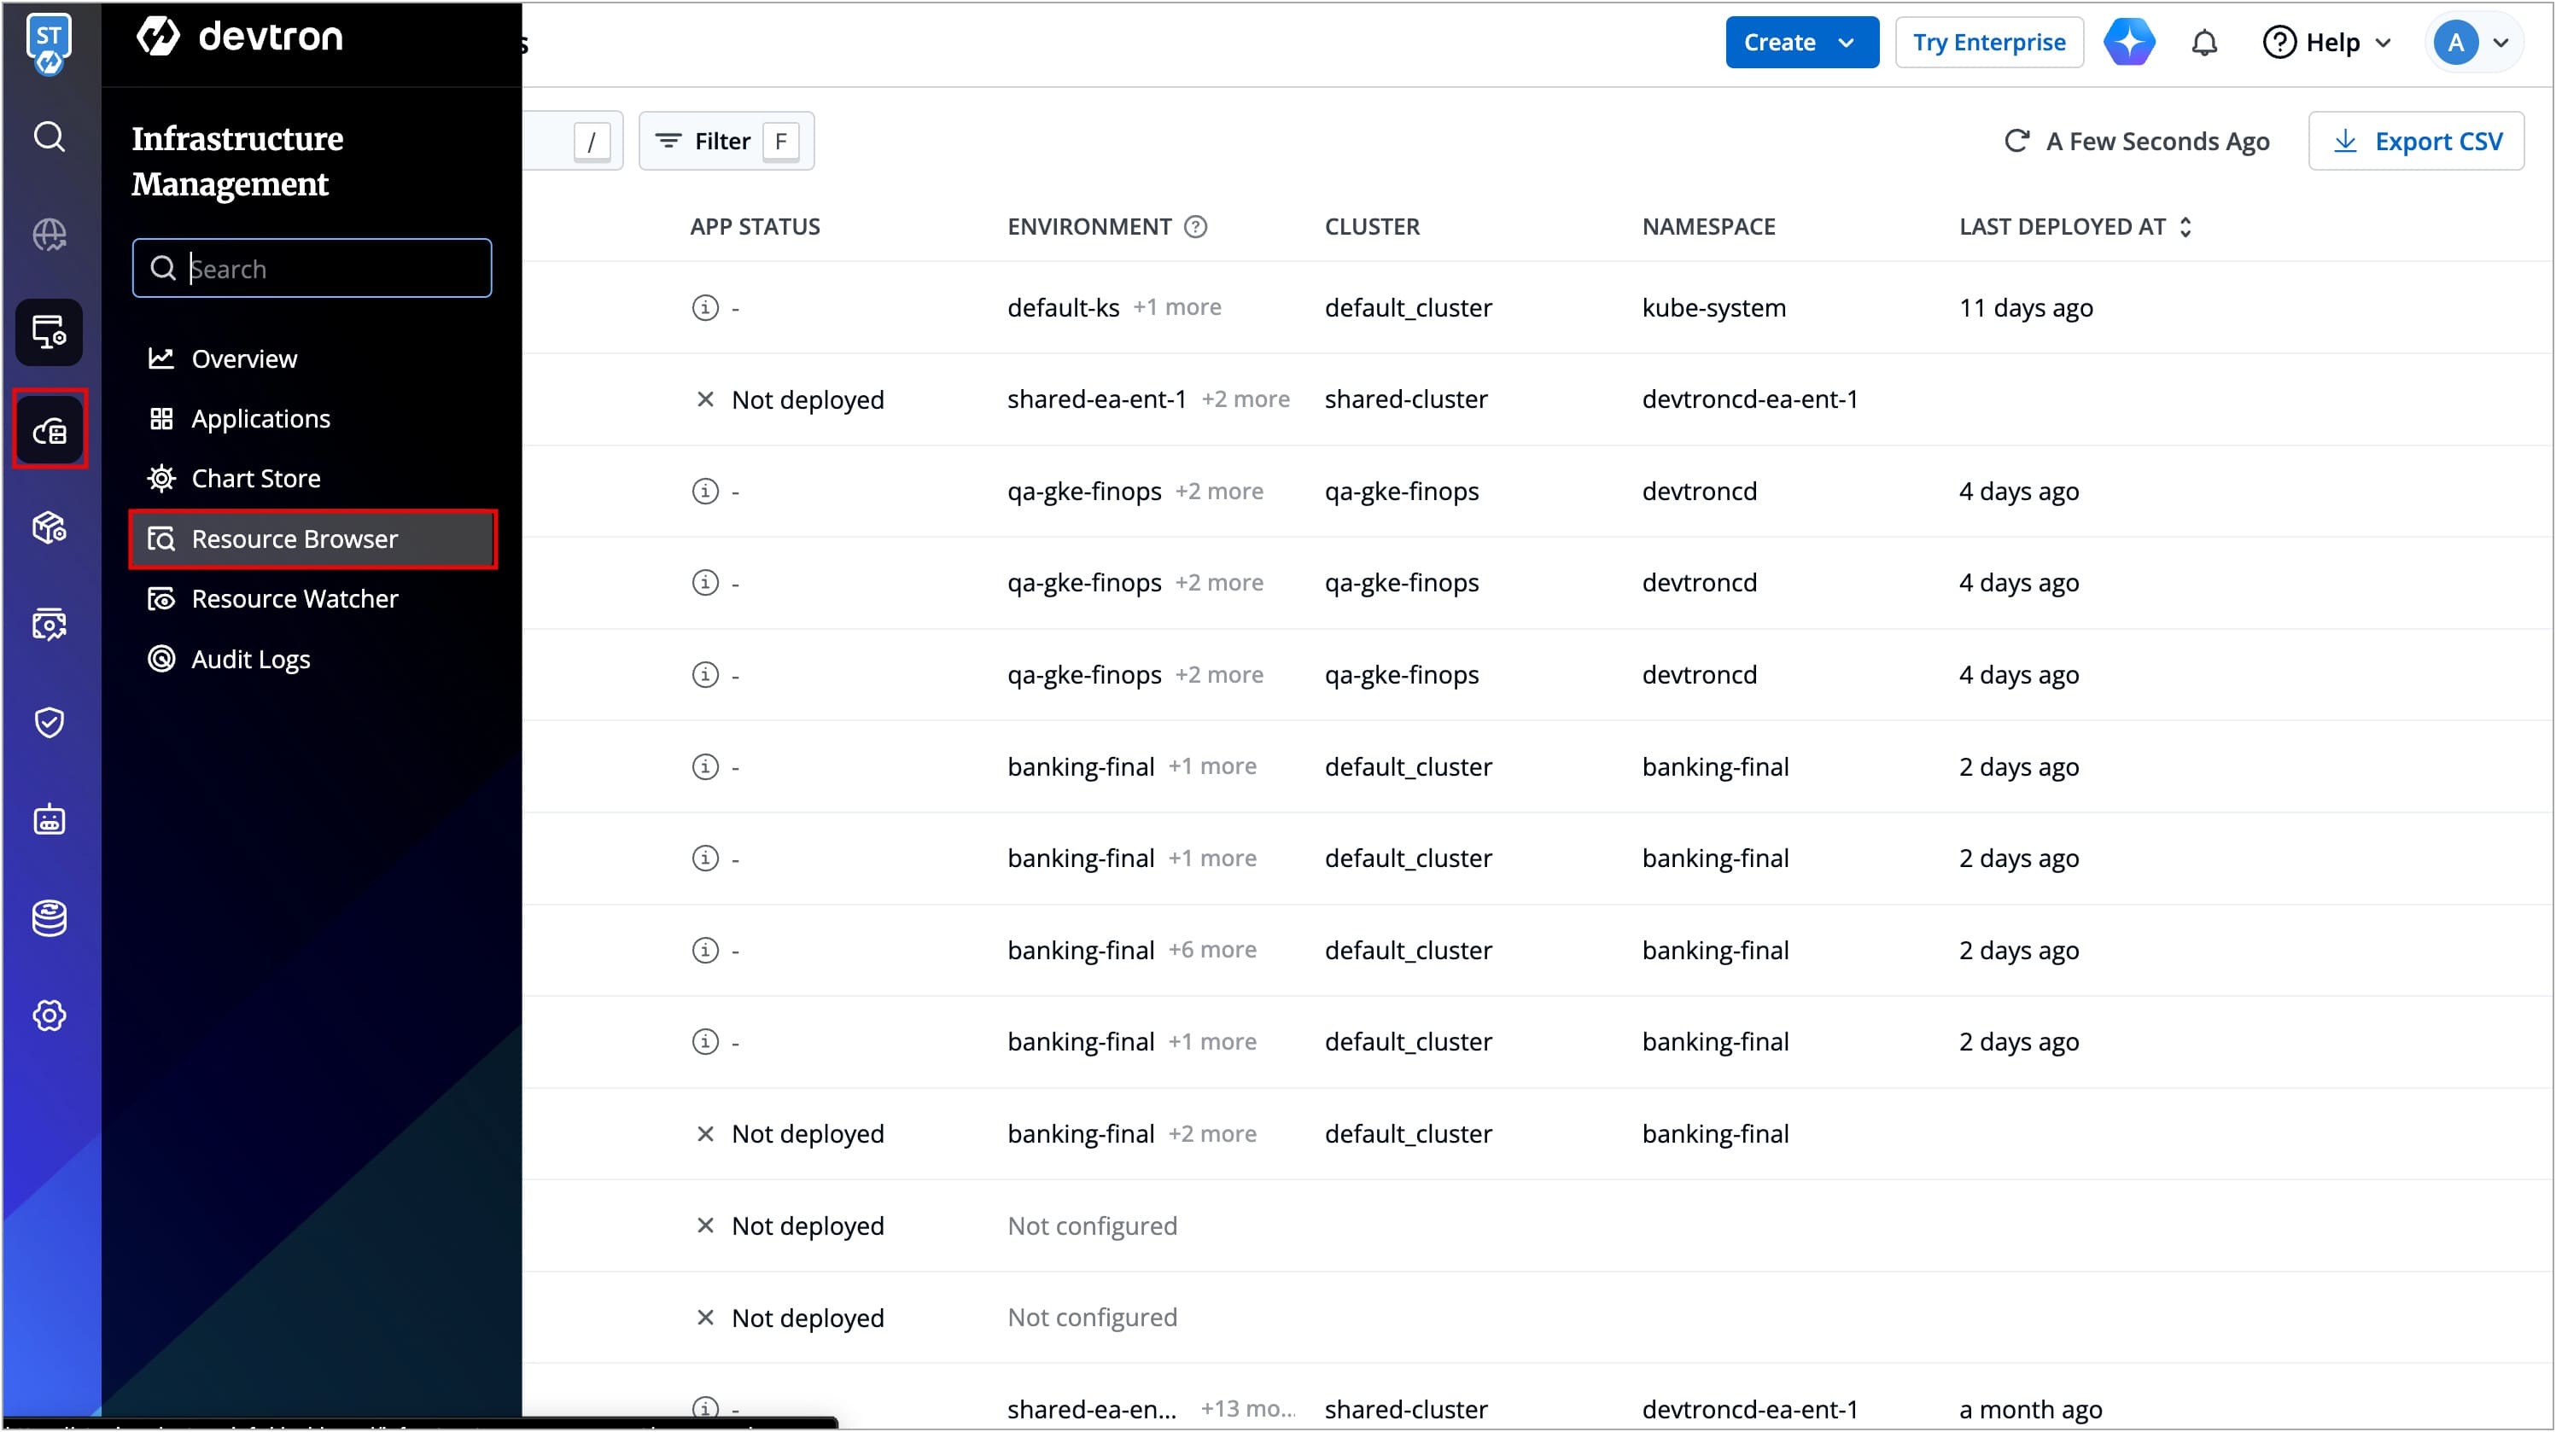Click the refresh icon beside A Few Seconds Ago
Viewport: 2556px width, 1432px height.
pos(2016,141)
